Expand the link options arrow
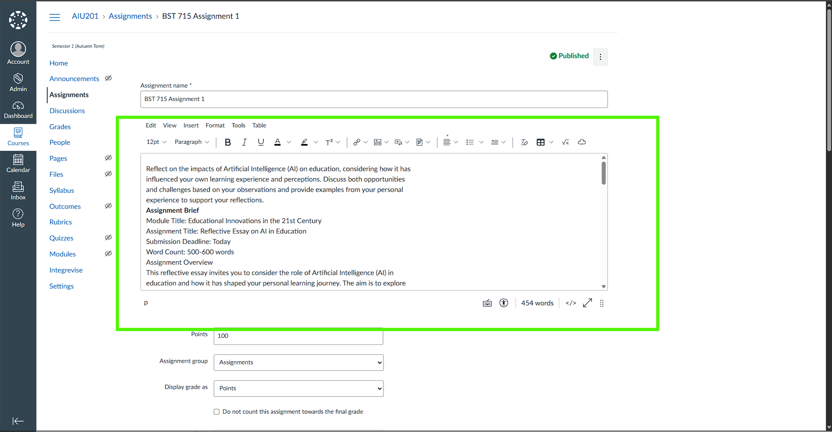Viewport: 832px width, 432px height. click(x=366, y=142)
